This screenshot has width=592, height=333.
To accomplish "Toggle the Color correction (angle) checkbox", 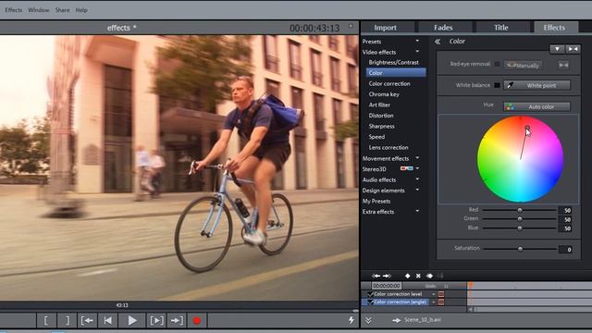I will (370, 302).
